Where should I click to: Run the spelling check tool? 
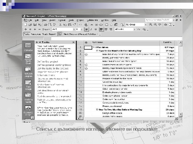pos(54,25)
